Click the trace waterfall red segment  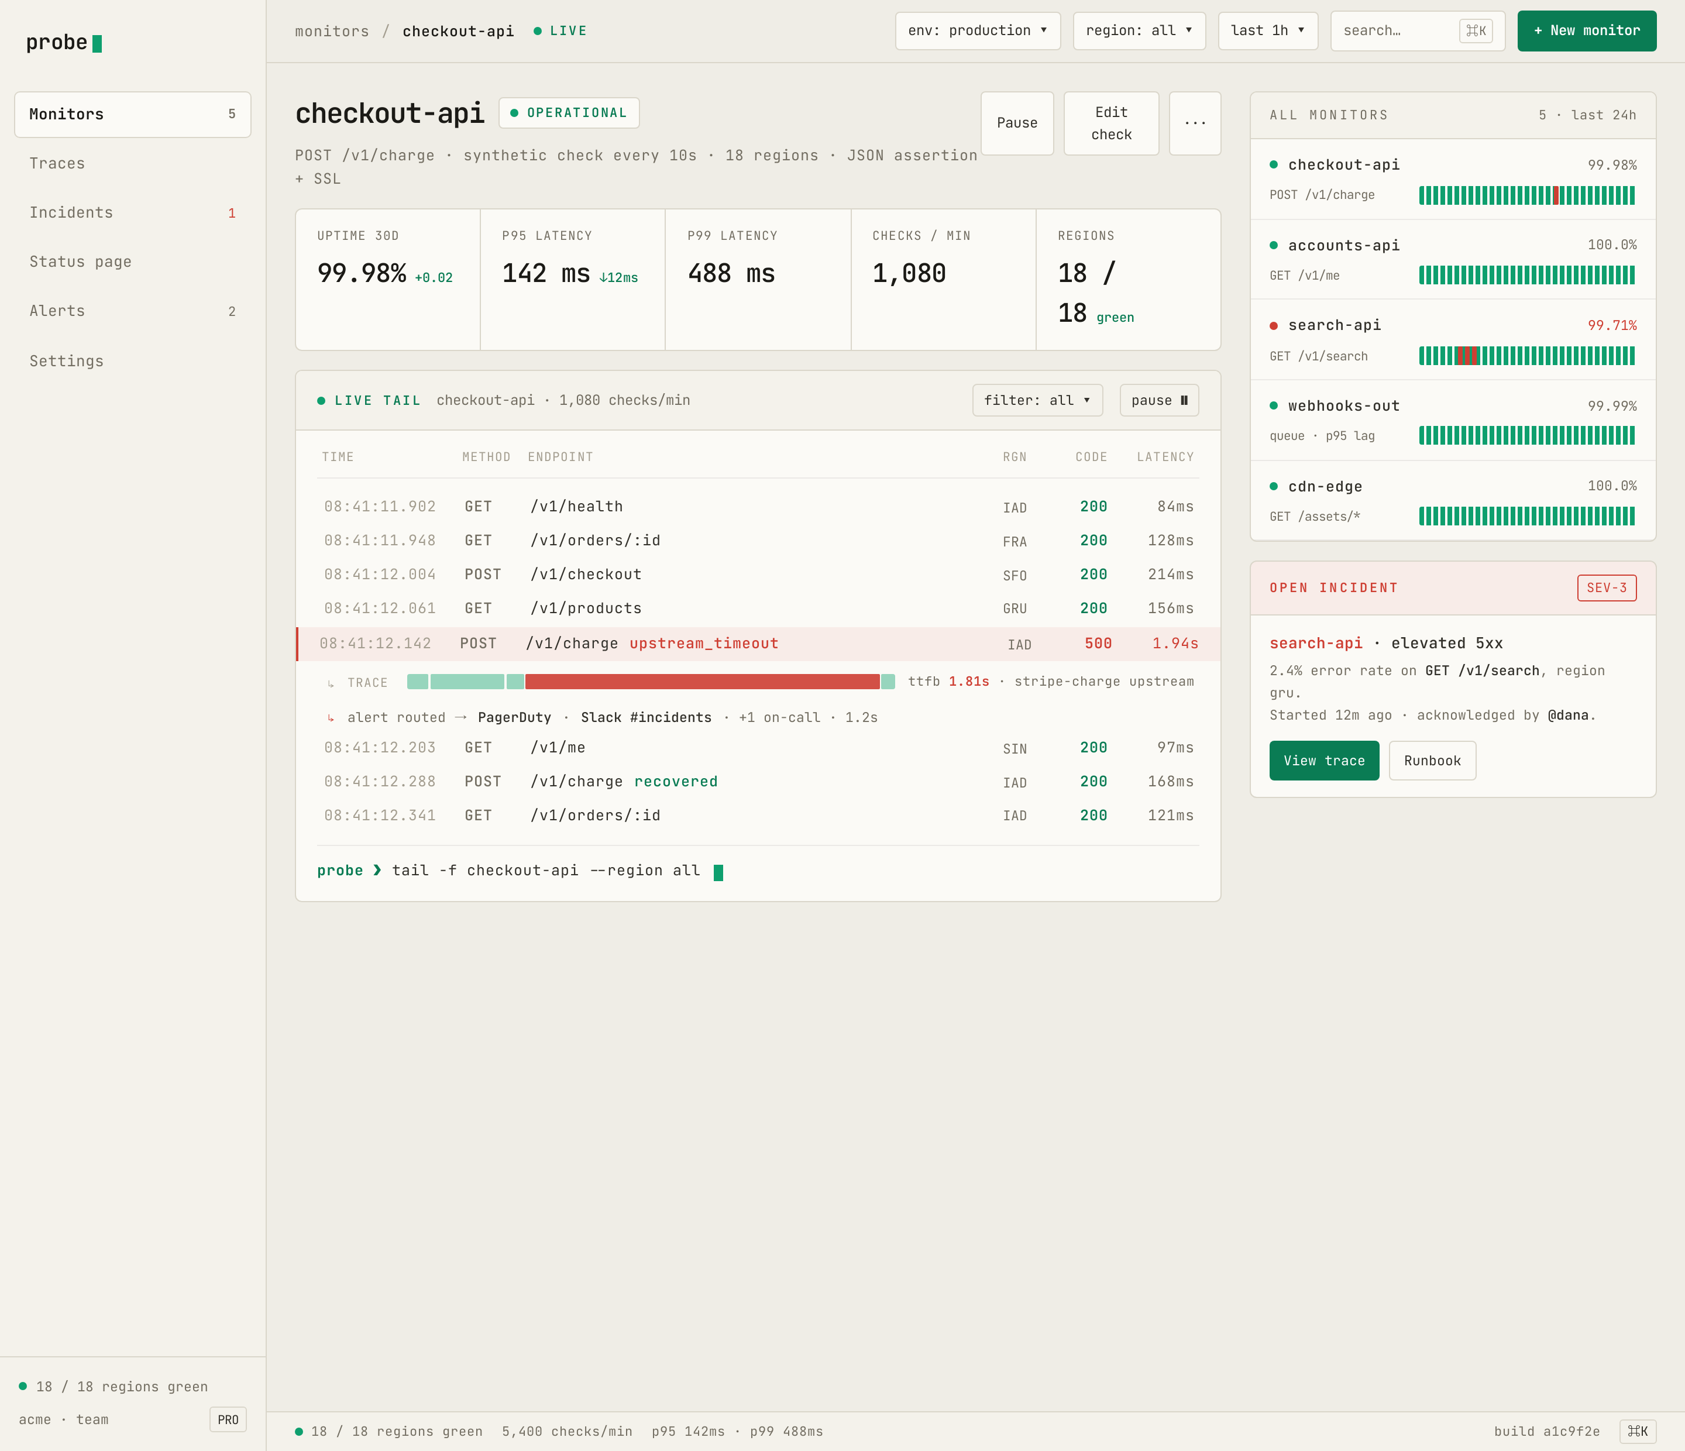702,682
